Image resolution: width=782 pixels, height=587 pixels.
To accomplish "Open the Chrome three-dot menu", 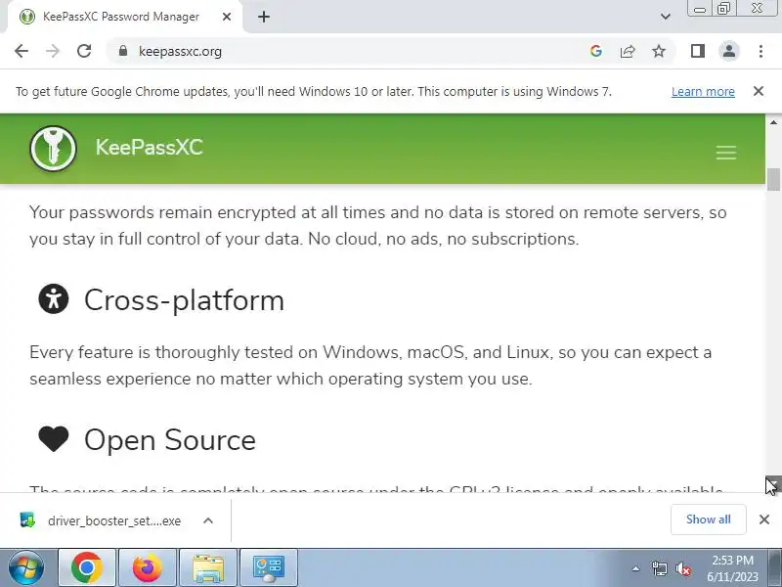I will pos(760,51).
